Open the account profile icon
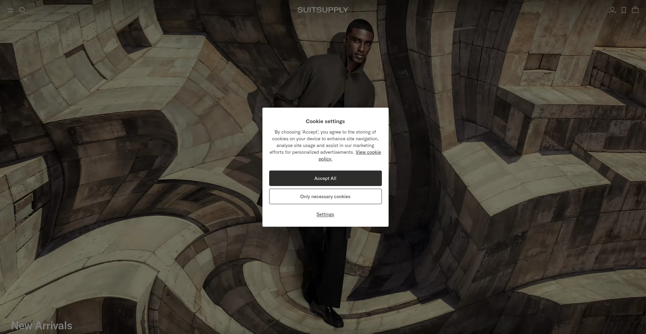646x334 pixels. click(612, 10)
